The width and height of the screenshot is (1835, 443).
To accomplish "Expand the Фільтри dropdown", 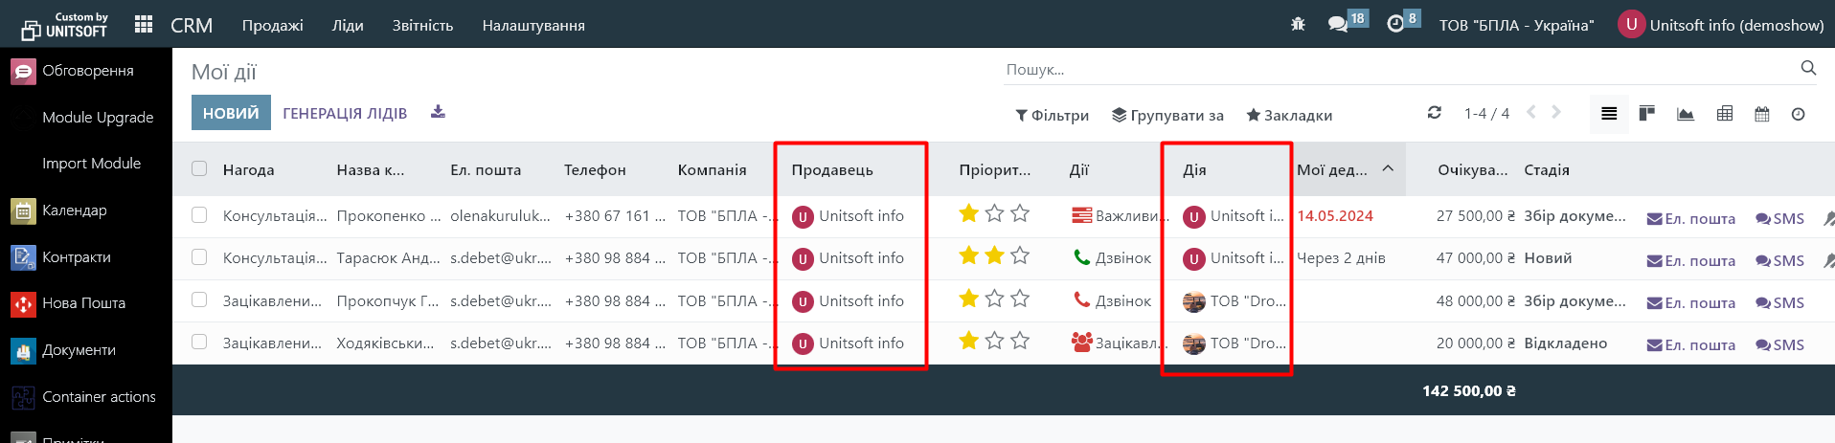I will coord(1052,115).
